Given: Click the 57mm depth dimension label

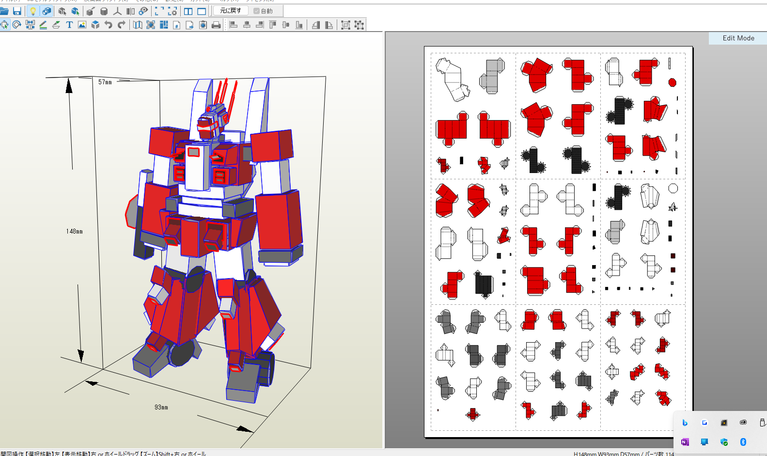Looking at the screenshot, I should (105, 82).
